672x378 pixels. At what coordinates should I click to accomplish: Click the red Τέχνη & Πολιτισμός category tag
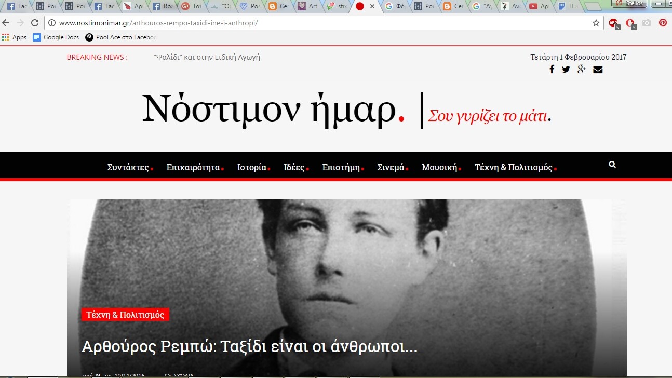tap(125, 315)
